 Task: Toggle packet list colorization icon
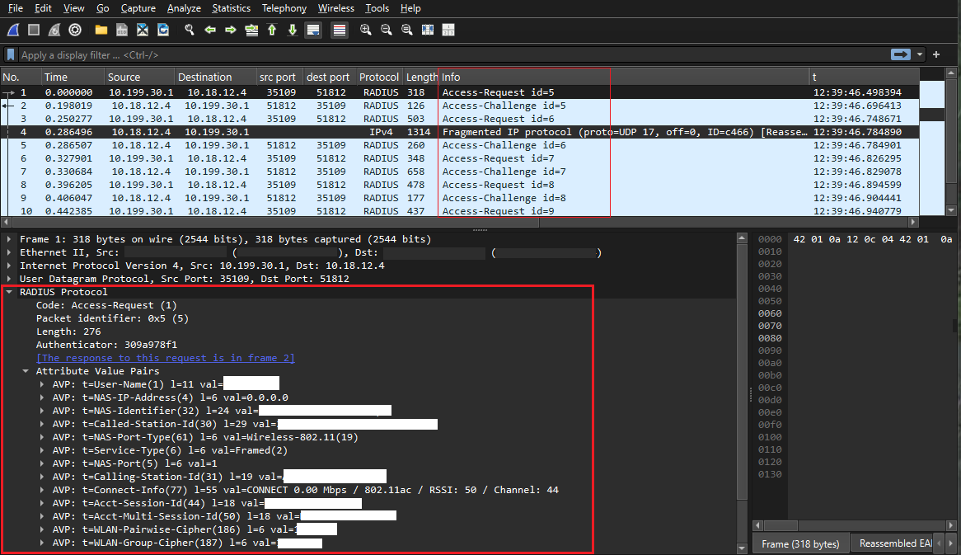tap(339, 30)
